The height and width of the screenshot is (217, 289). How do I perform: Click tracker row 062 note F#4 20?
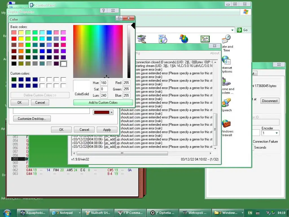[58, 170]
